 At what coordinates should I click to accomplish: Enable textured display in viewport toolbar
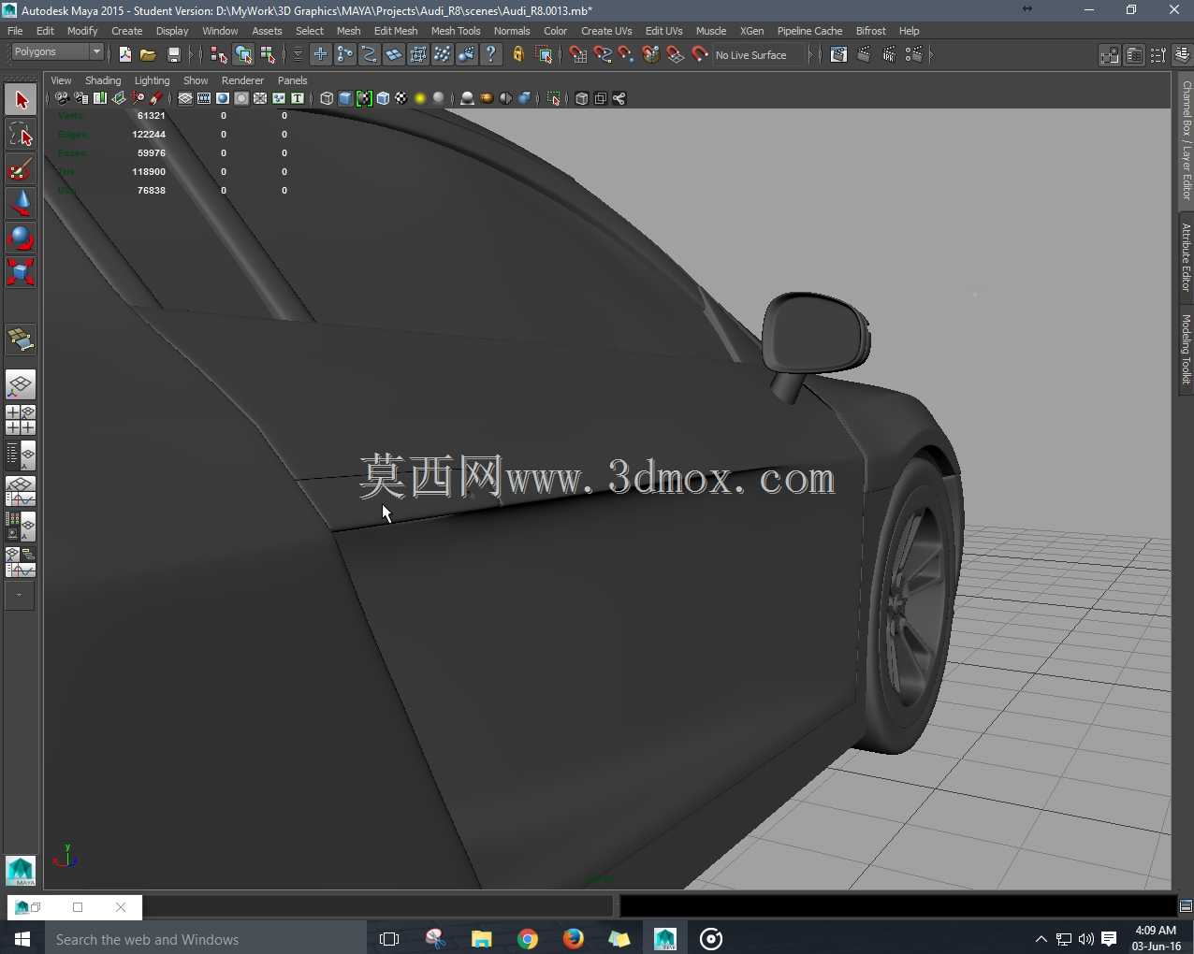pos(401,98)
